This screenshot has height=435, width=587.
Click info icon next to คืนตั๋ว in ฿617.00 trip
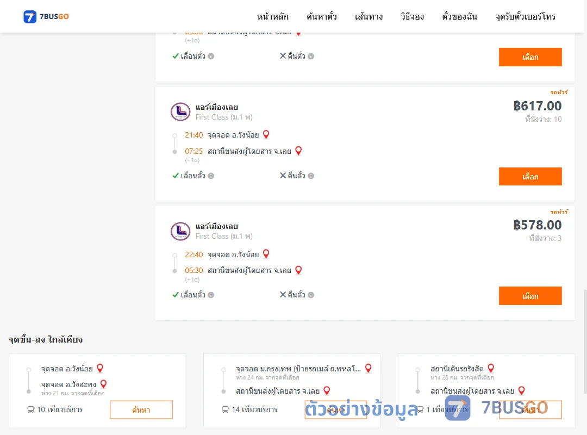point(311,176)
